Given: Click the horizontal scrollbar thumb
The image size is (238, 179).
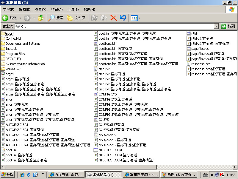Looking at the screenshot, I should point(81,167).
